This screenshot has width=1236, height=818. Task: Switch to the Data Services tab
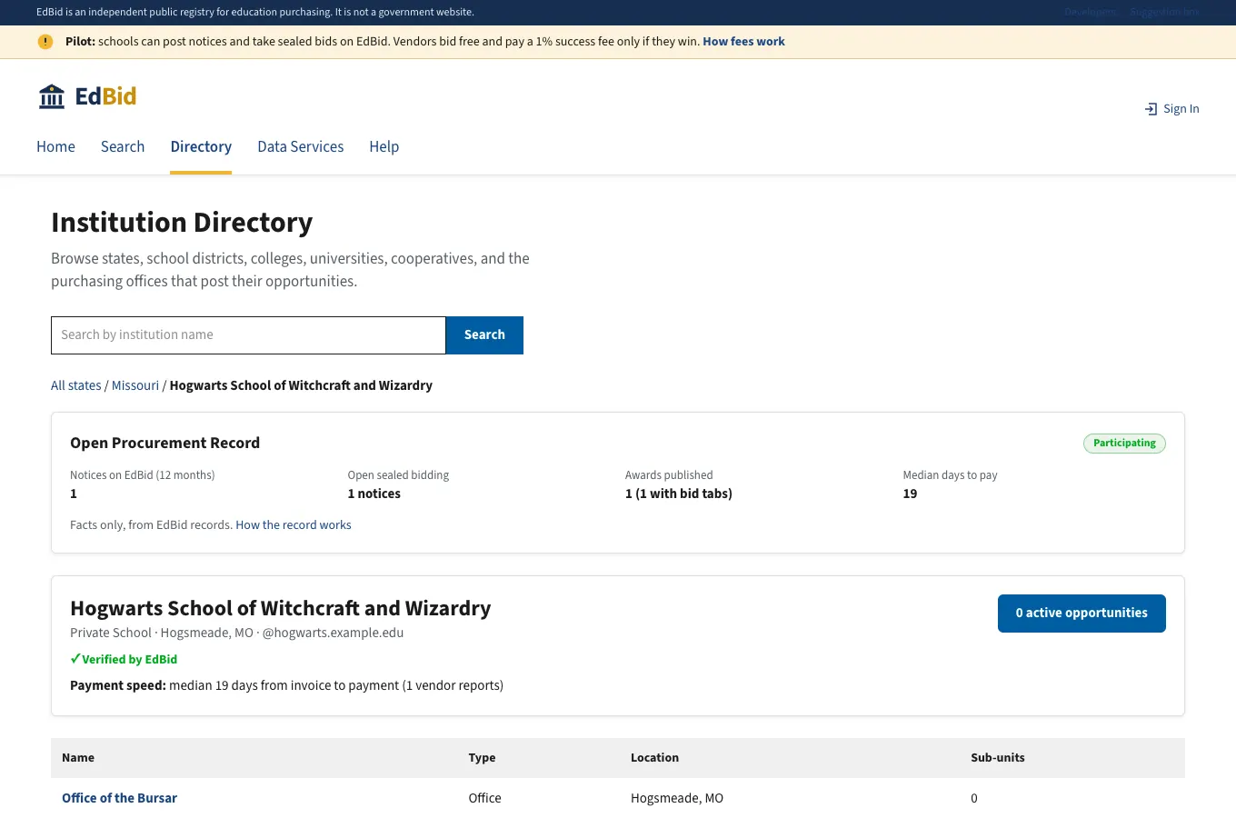click(301, 146)
